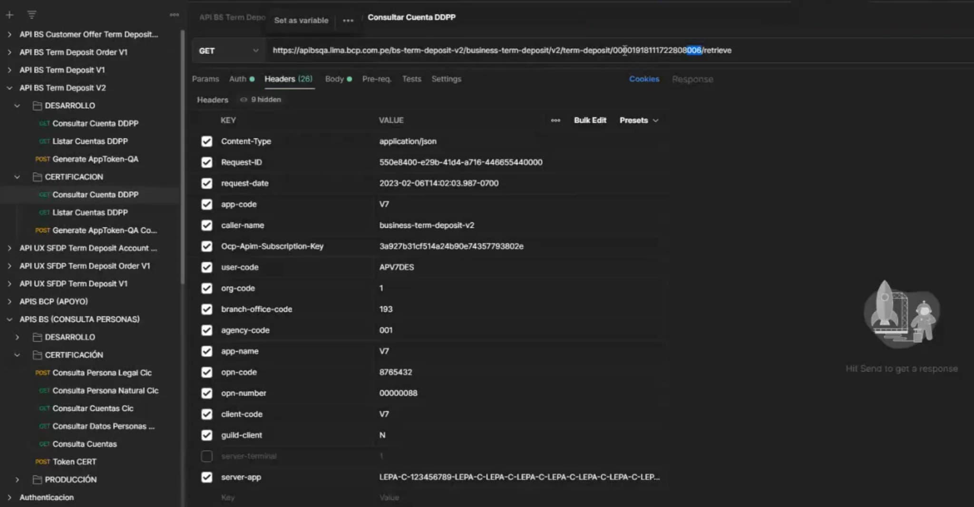
Task: Open Consulta Cuentas GET request
Action: point(84,444)
